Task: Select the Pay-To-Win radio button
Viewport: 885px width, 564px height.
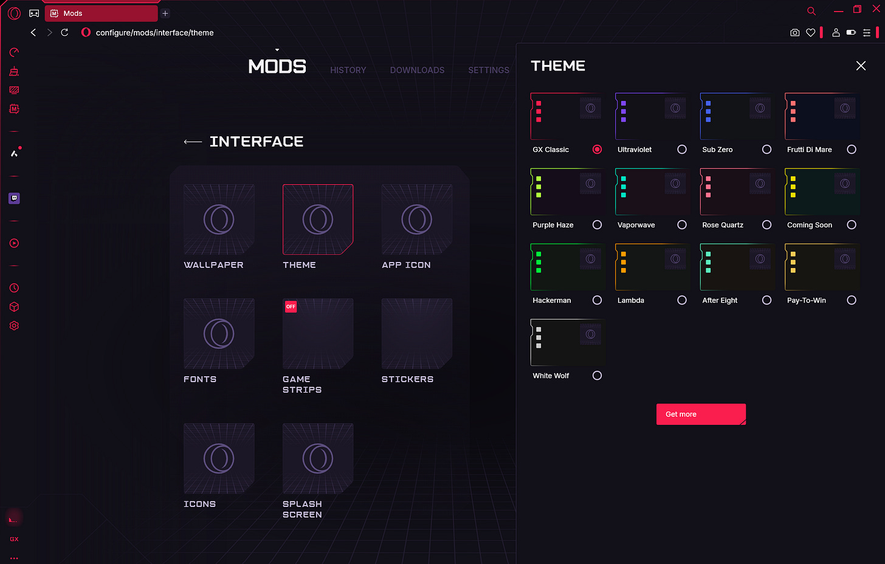Action: (852, 300)
